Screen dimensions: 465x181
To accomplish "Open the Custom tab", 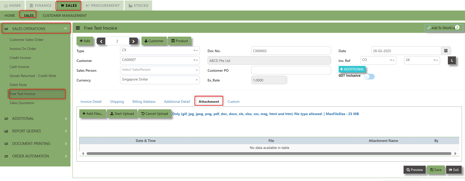I will (233, 102).
